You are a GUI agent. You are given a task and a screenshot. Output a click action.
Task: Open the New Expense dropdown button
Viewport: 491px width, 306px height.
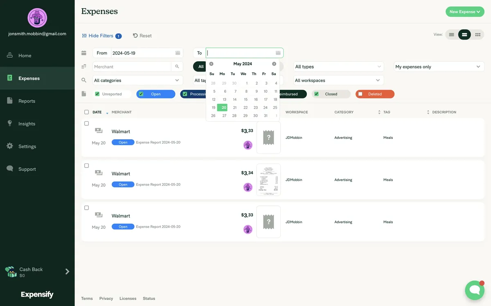tap(465, 12)
